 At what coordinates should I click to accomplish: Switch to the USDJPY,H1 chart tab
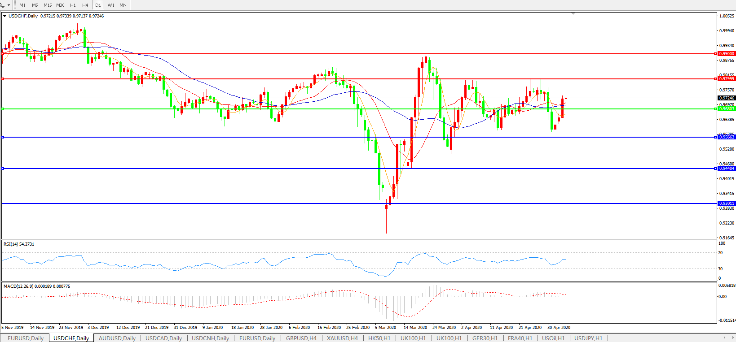[x=588, y=338]
